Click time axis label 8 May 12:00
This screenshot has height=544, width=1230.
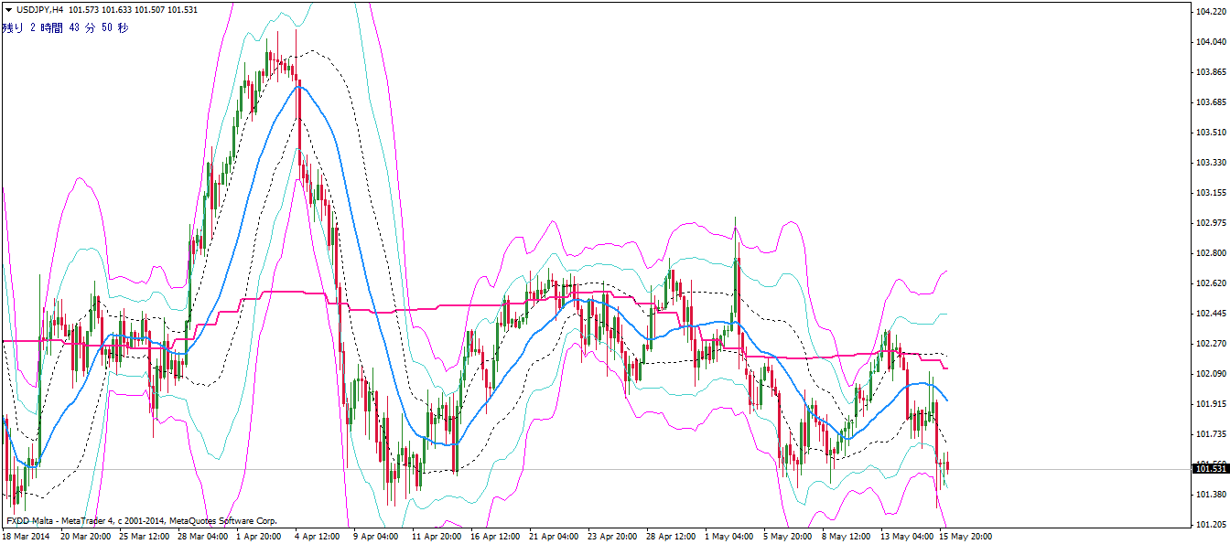pyautogui.click(x=848, y=537)
